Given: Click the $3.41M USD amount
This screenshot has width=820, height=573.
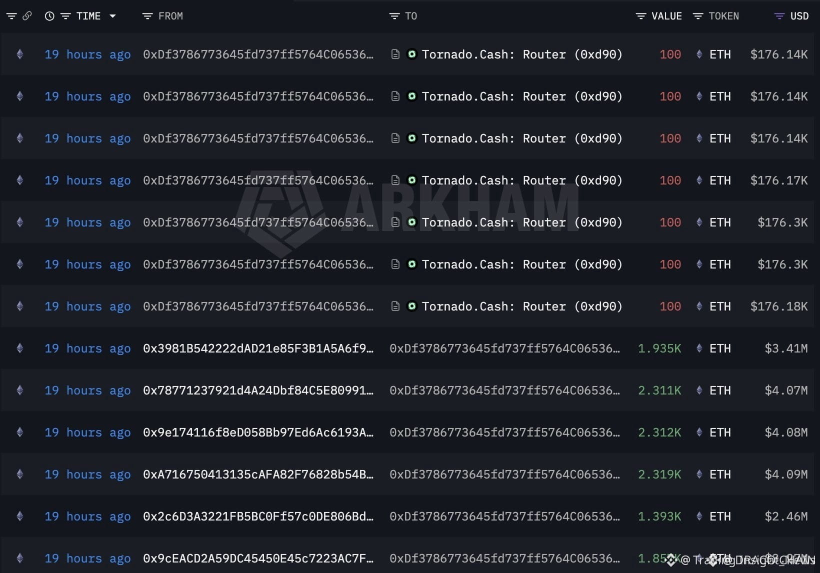Looking at the screenshot, I should tap(786, 348).
